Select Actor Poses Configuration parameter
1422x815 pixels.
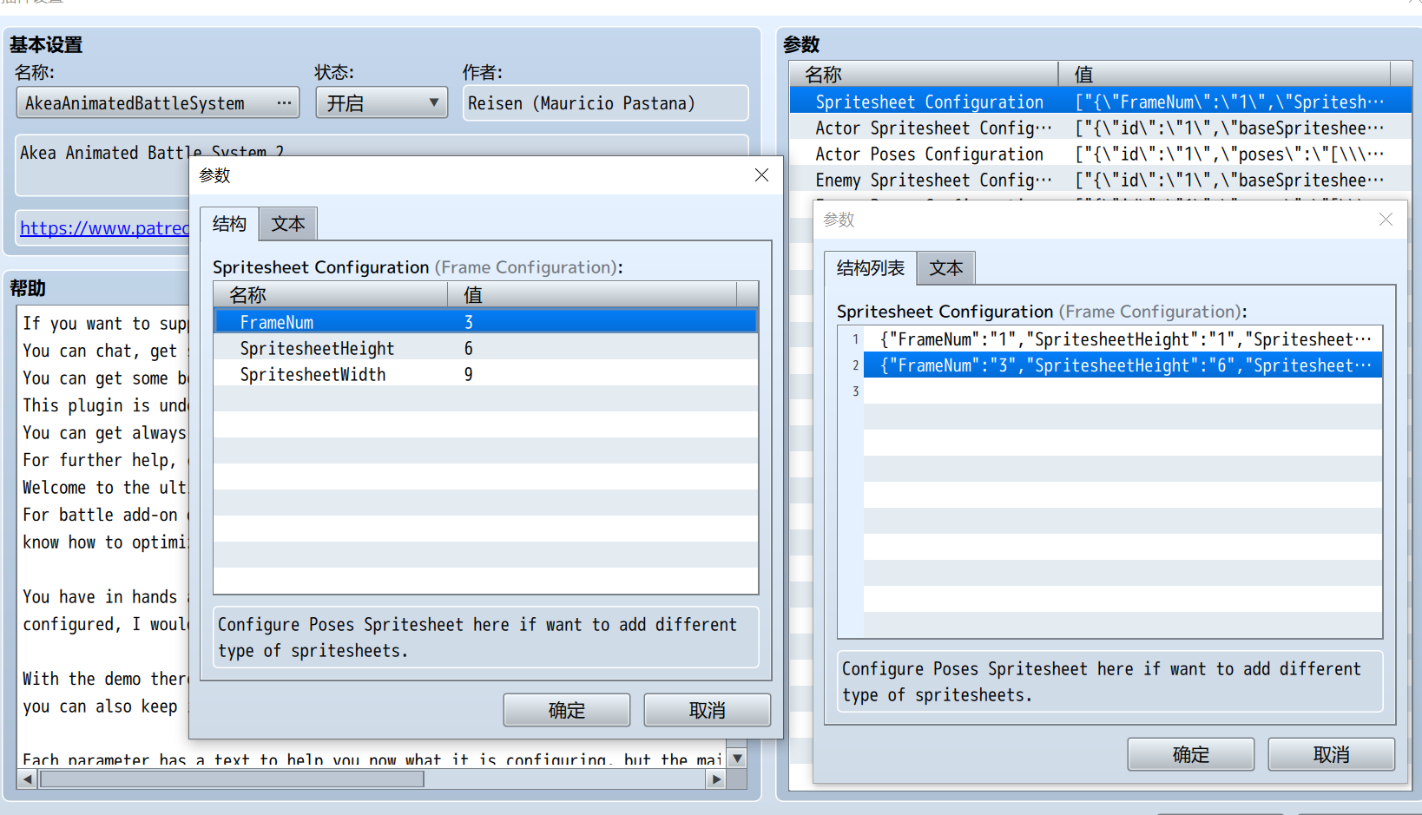(x=929, y=154)
